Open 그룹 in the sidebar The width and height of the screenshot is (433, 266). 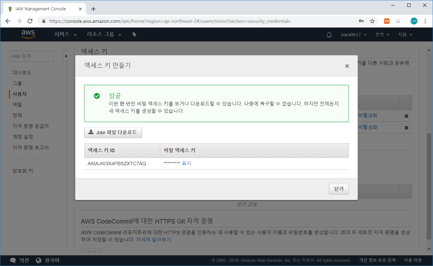click(x=17, y=83)
